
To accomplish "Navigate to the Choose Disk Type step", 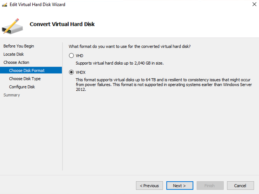I will click(x=25, y=79).
